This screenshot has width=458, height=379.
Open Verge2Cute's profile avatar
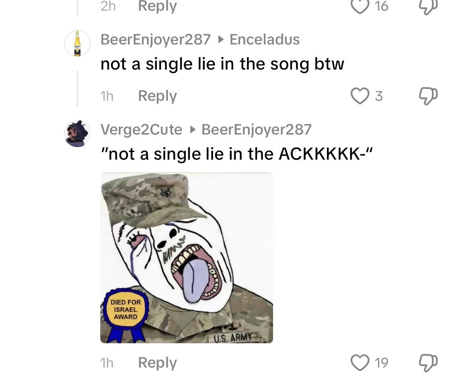click(x=77, y=133)
